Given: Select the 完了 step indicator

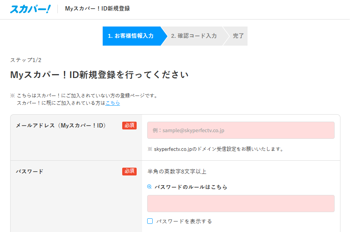Looking at the screenshot, I should (238, 36).
